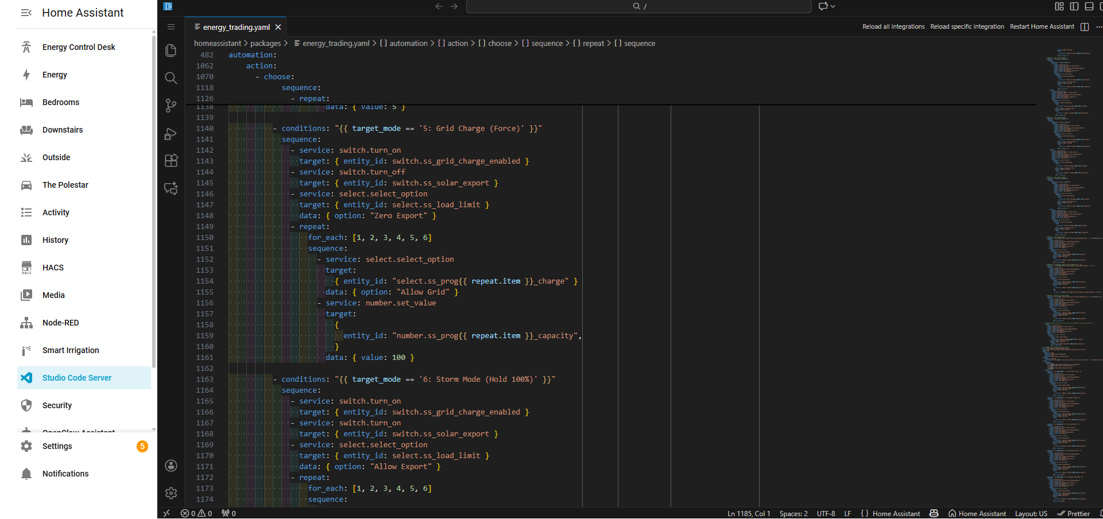The width and height of the screenshot is (1103, 519).
Task: Click Reload specific integration
Action: [x=967, y=27]
